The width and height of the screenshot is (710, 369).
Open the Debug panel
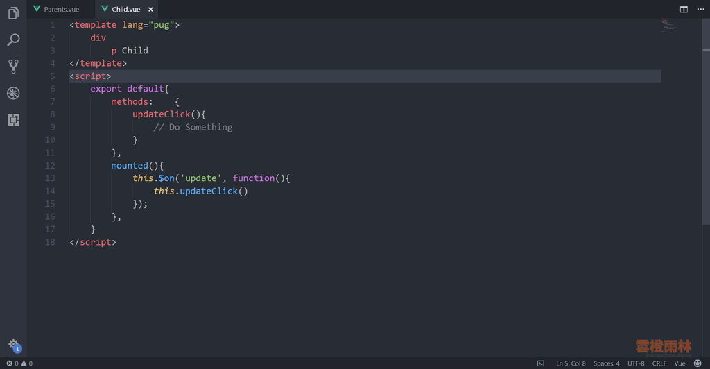tap(13, 93)
